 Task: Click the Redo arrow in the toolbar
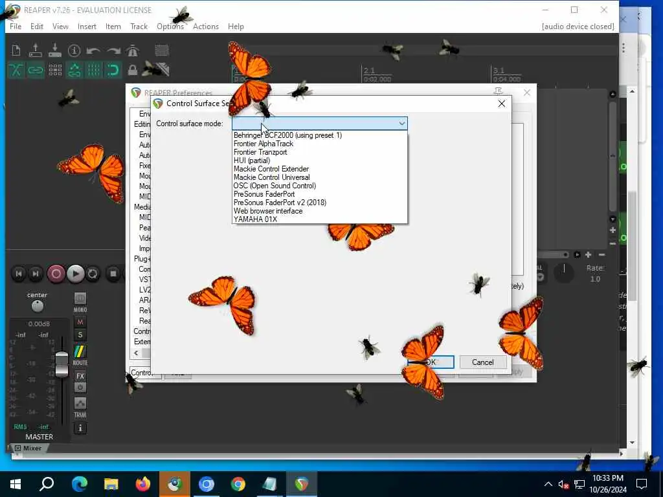point(113,50)
